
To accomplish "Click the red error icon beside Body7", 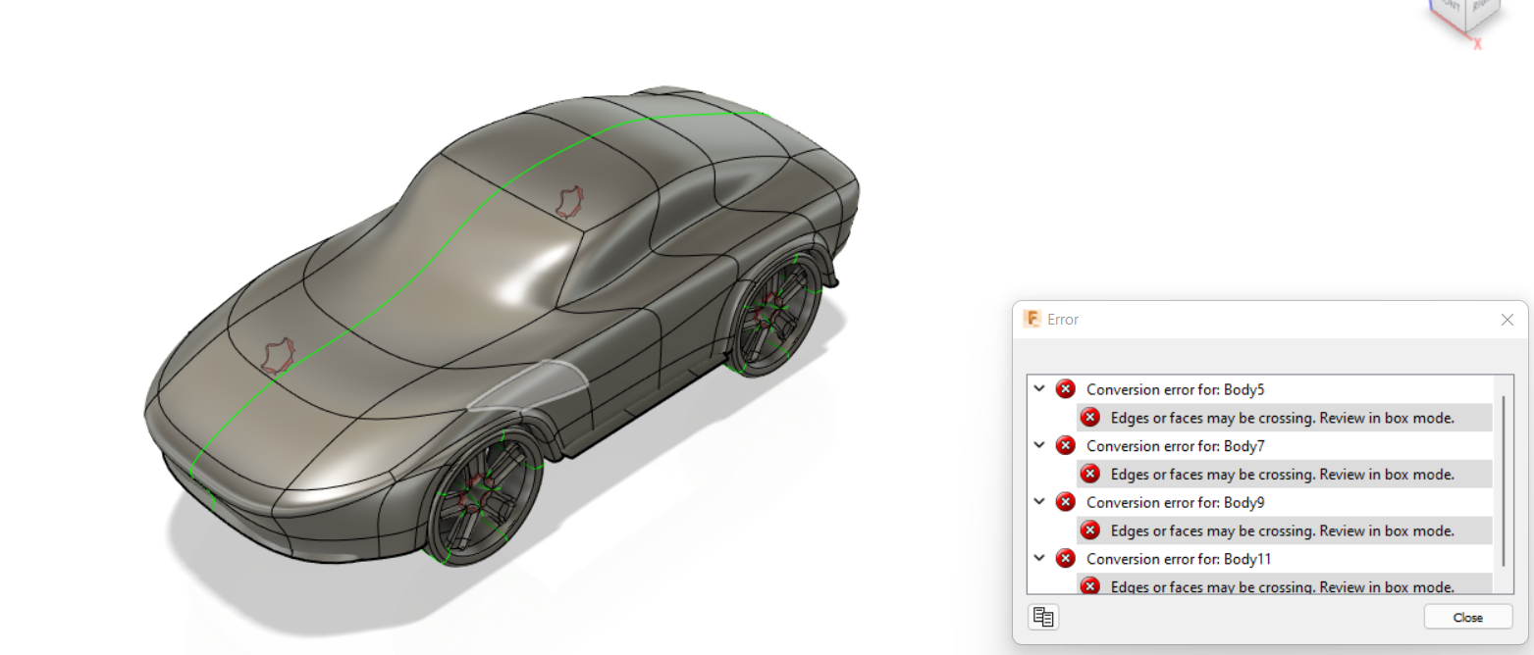I will (x=1066, y=445).
